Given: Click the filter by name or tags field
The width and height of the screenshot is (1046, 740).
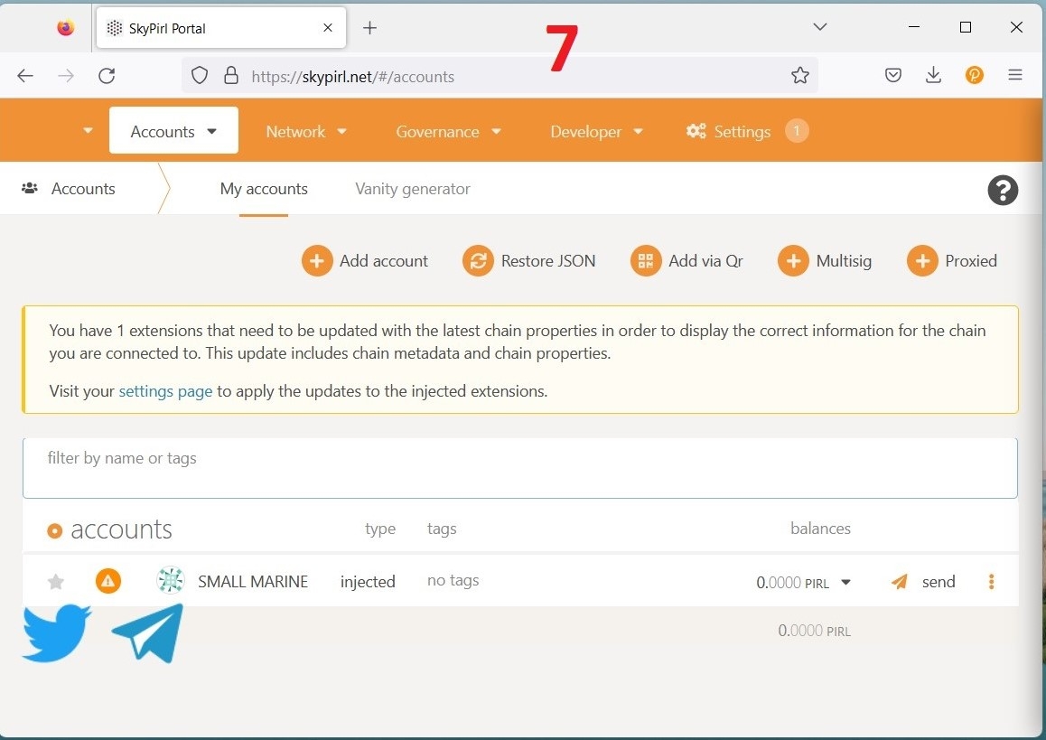Looking at the screenshot, I should coord(519,468).
